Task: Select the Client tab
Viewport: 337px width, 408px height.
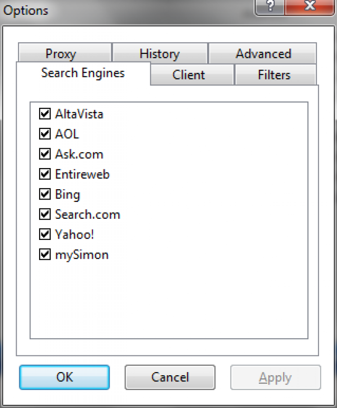Action: (x=189, y=75)
